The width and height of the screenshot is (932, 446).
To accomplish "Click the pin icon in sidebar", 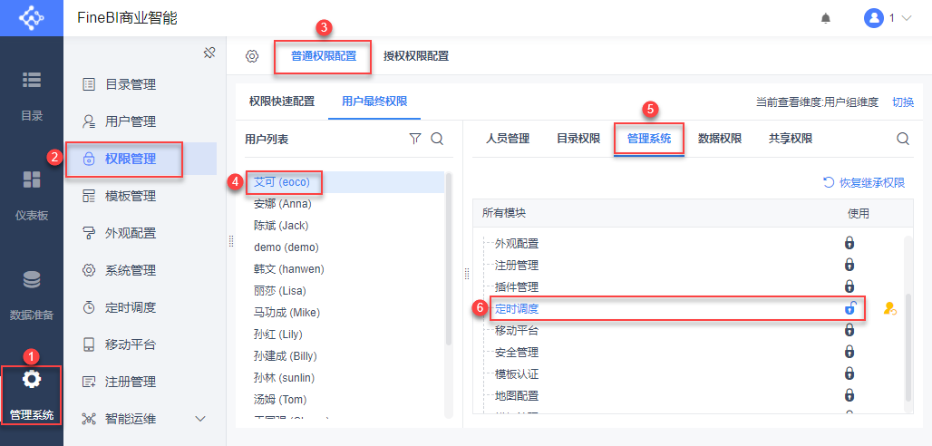I will (x=209, y=53).
